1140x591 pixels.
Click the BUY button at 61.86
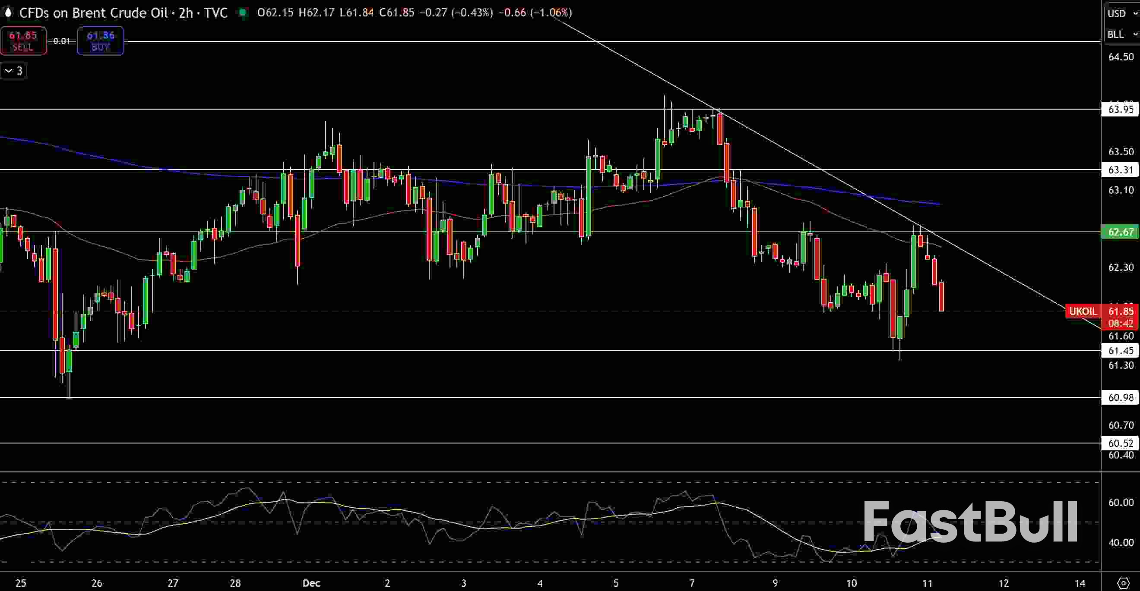(x=100, y=41)
